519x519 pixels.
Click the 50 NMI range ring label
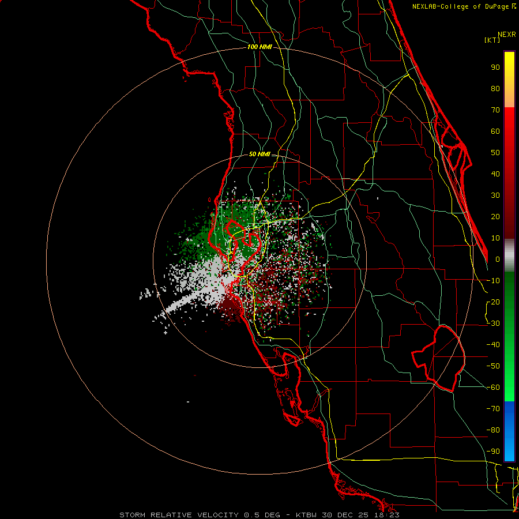coord(259,154)
